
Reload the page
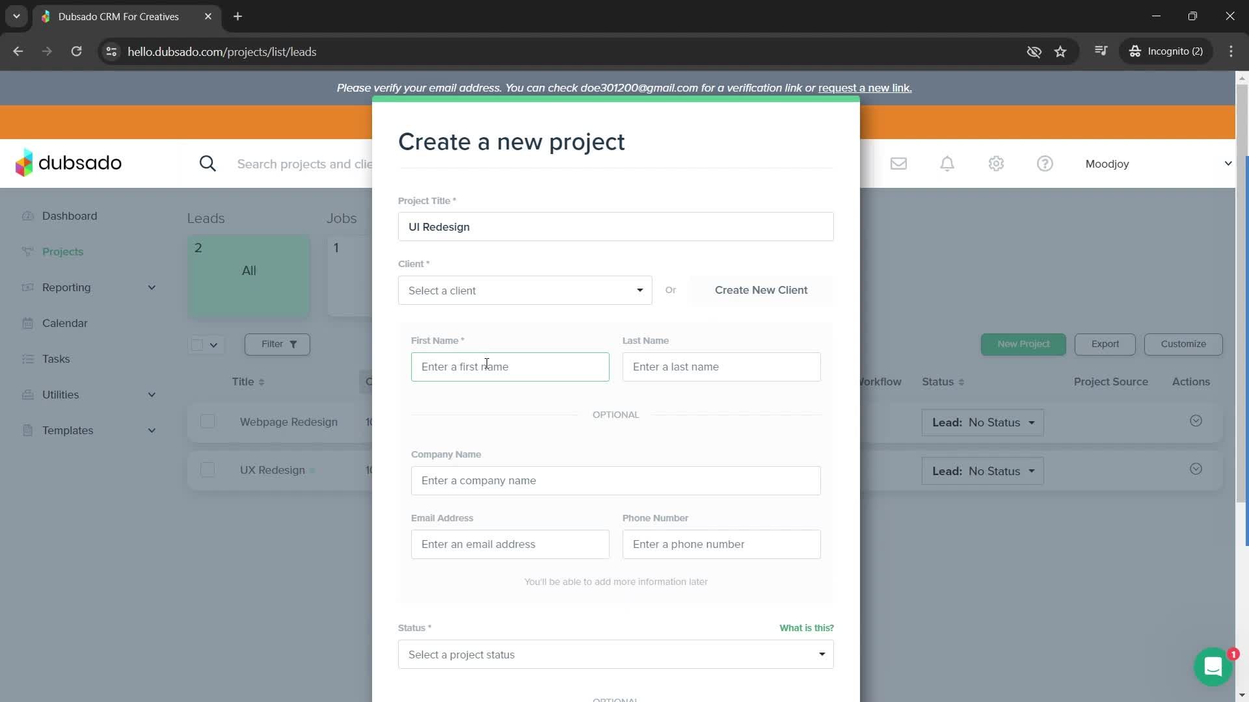click(76, 51)
